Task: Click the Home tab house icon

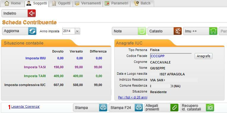Action: 7,3
